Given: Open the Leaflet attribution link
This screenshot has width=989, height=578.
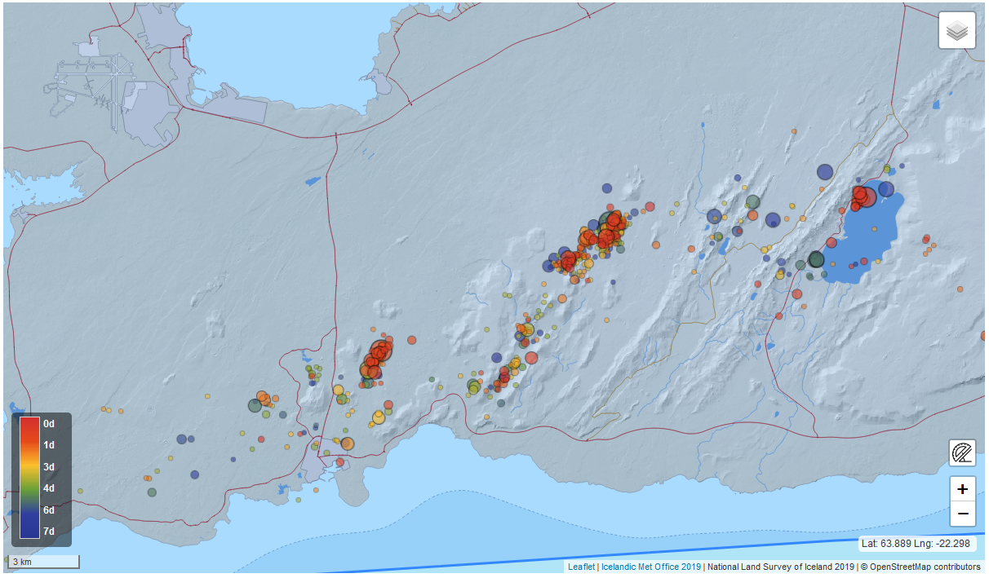Looking at the screenshot, I should click(581, 567).
